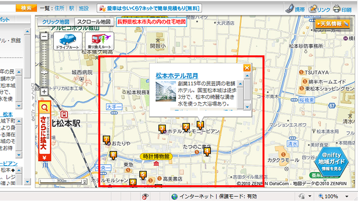358x201 pixels.
Task: Click the TSUTAYA shop icon on map
Action: pos(301,73)
